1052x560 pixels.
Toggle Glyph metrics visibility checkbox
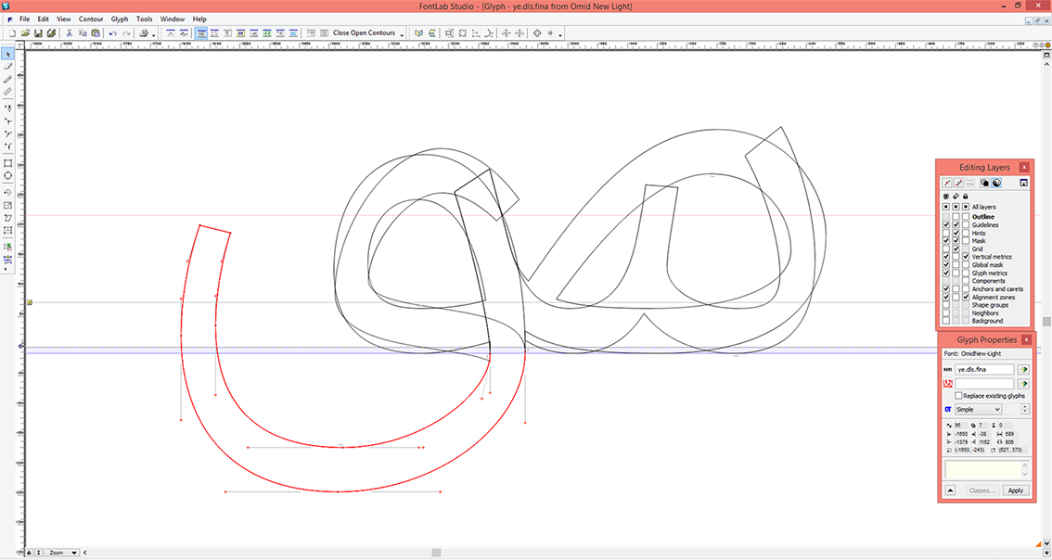pos(946,273)
